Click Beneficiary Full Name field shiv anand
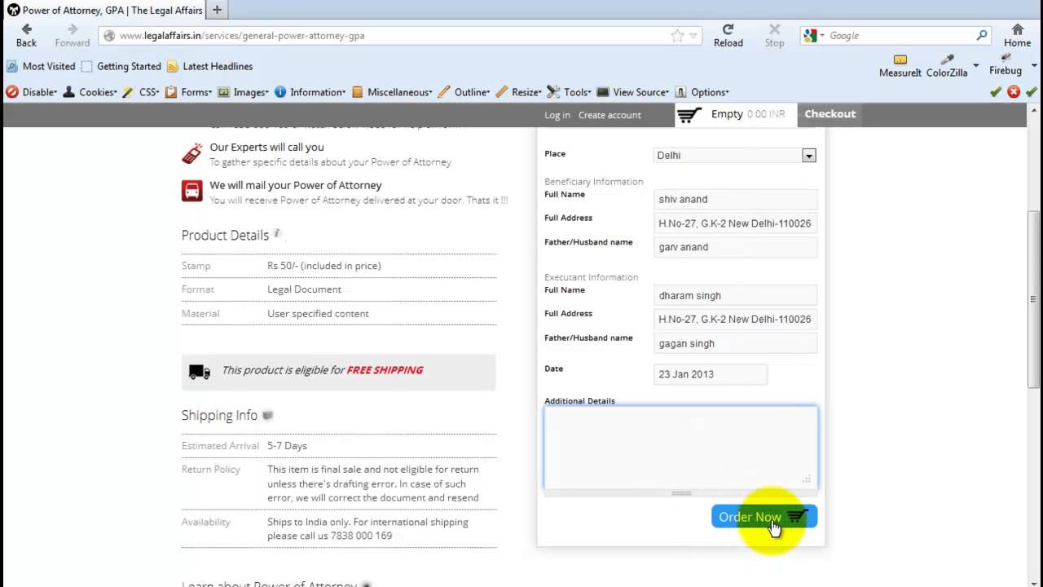This screenshot has width=1043, height=587. pyautogui.click(x=736, y=199)
